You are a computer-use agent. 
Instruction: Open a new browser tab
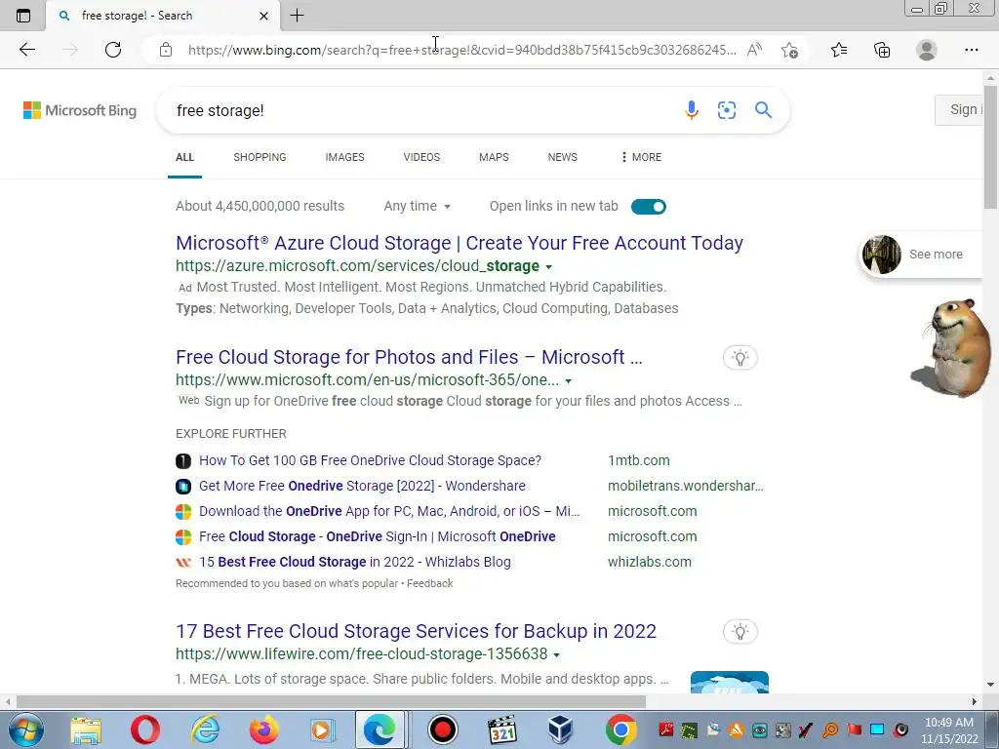[297, 16]
